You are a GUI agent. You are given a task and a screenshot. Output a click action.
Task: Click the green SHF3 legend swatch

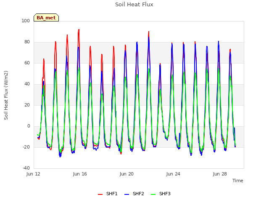tap(153, 194)
